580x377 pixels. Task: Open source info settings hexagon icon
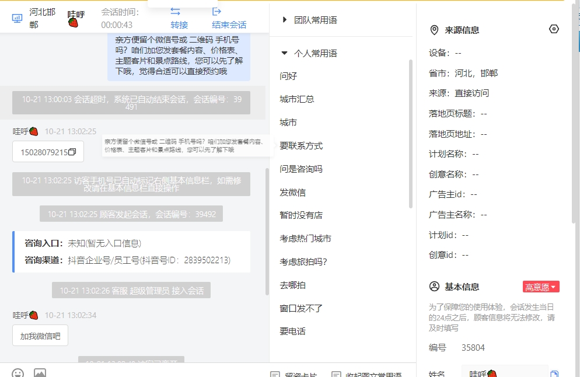point(554,29)
